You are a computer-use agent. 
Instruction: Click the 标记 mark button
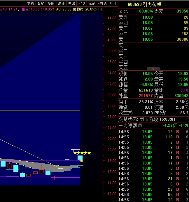click(x=92, y=3)
